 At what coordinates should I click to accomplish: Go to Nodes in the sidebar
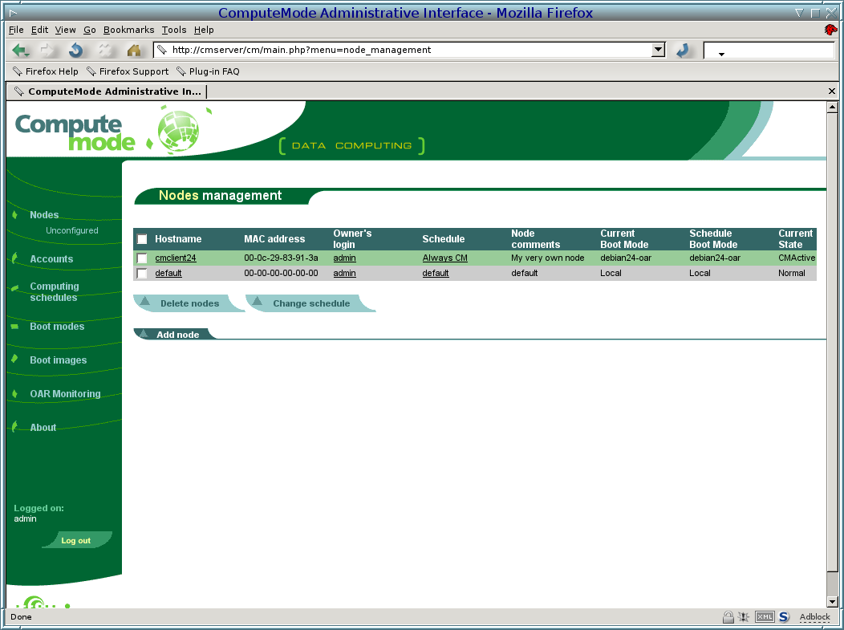point(44,215)
